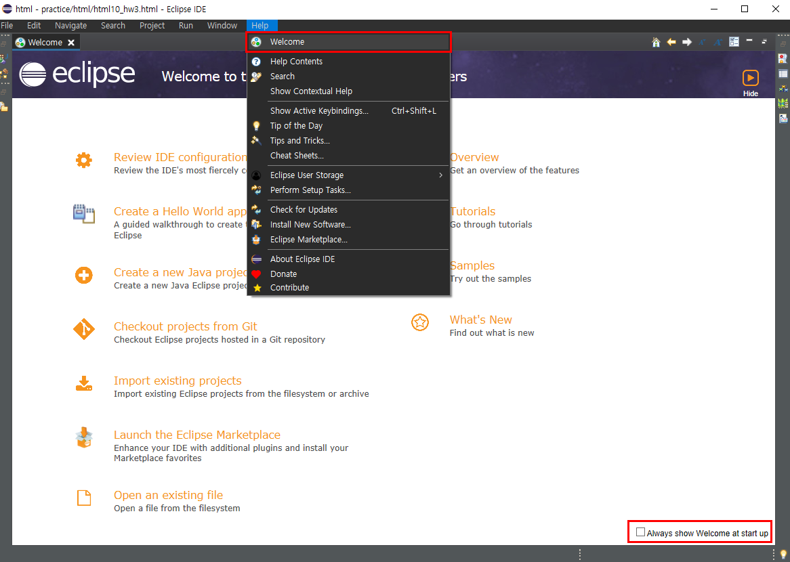Open Review IDE configuration link
The image size is (790, 562).
180,157
